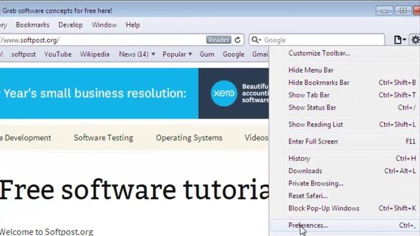This screenshot has height=236, width=420.
Task: Minimize the Safari window
Action: pyautogui.click(x=385, y=11)
